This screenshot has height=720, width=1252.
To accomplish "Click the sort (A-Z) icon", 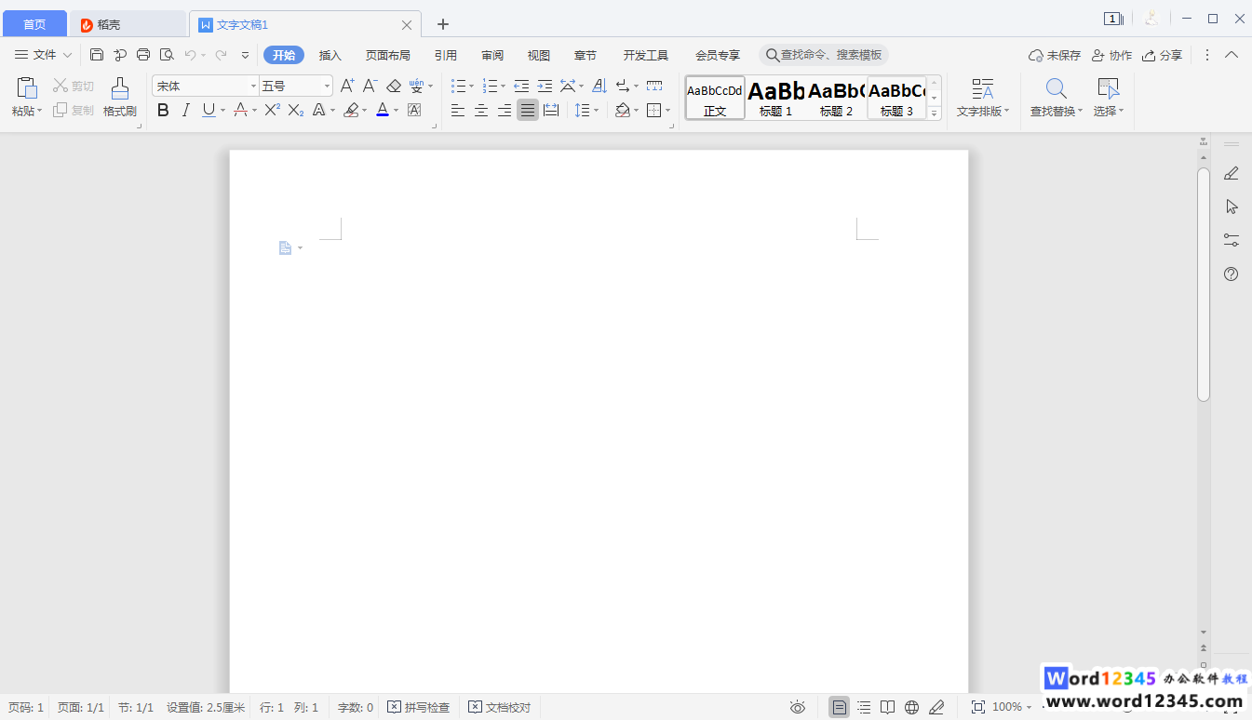I will click(599, 86).
